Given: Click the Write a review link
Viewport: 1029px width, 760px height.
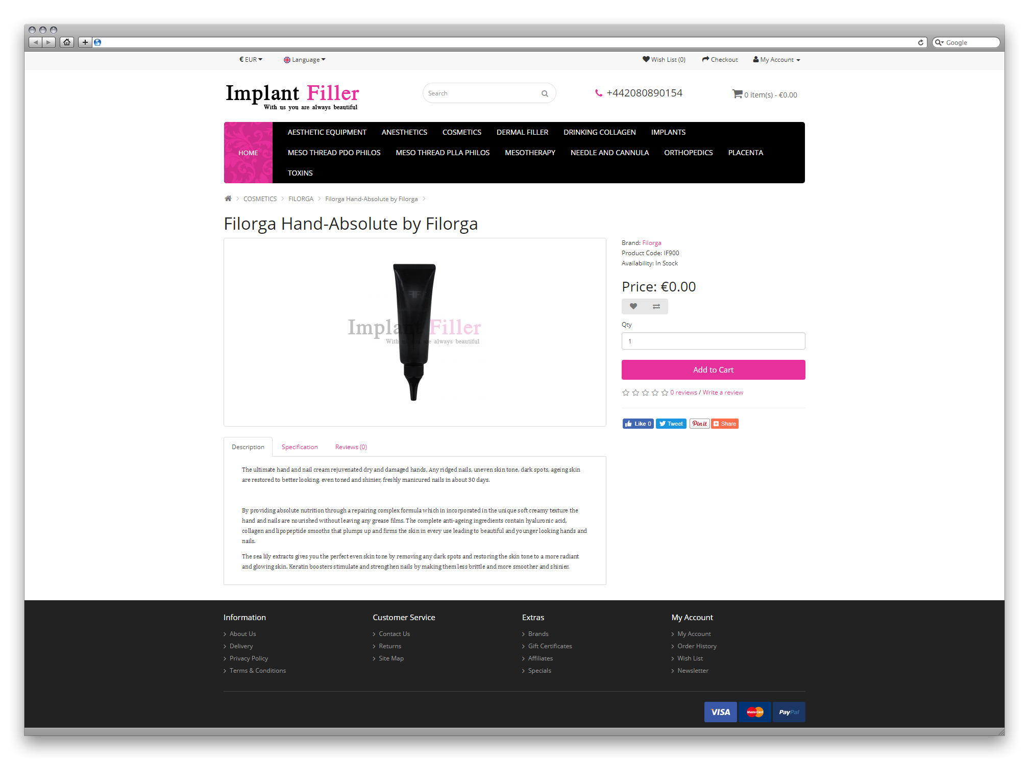Looking at the screenshot, I should tap(723, 393).
